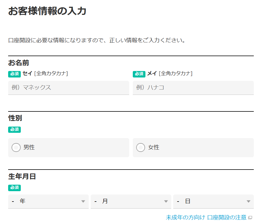Click the 口座開設に必要な情報 instruction text

coord(97,40)
